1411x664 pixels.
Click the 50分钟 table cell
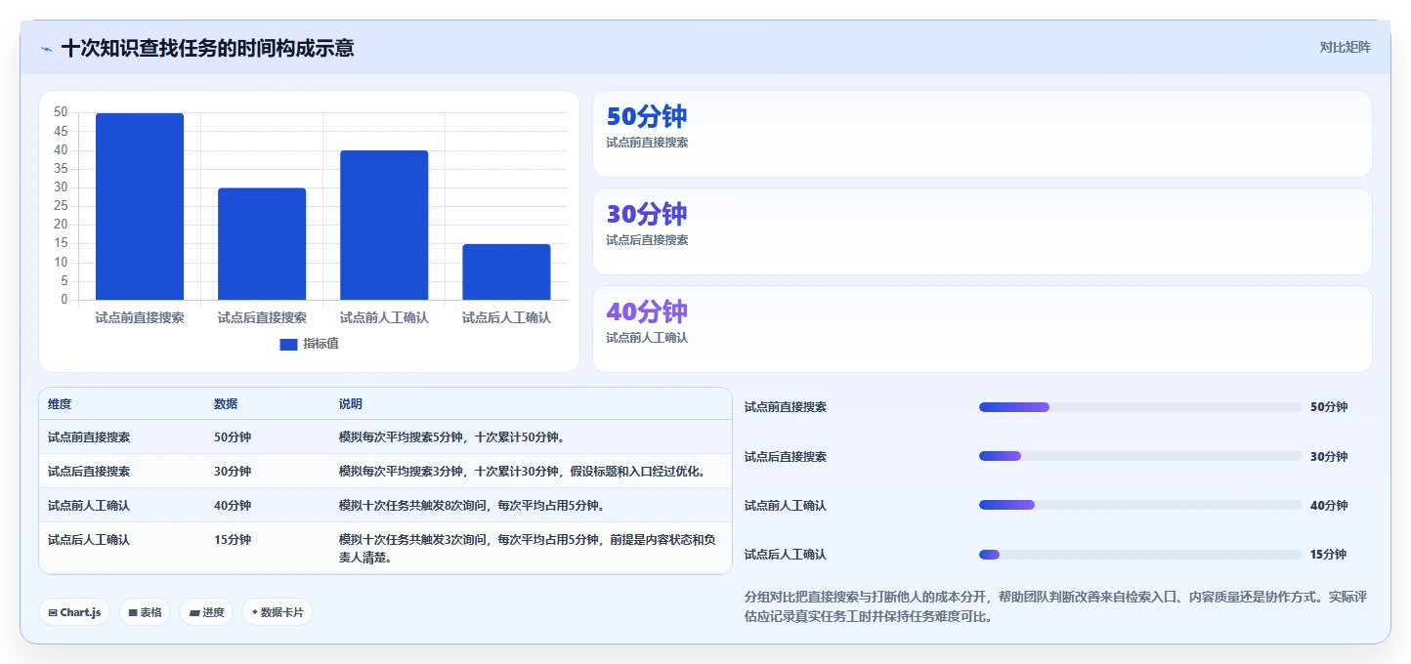(233, 437)
